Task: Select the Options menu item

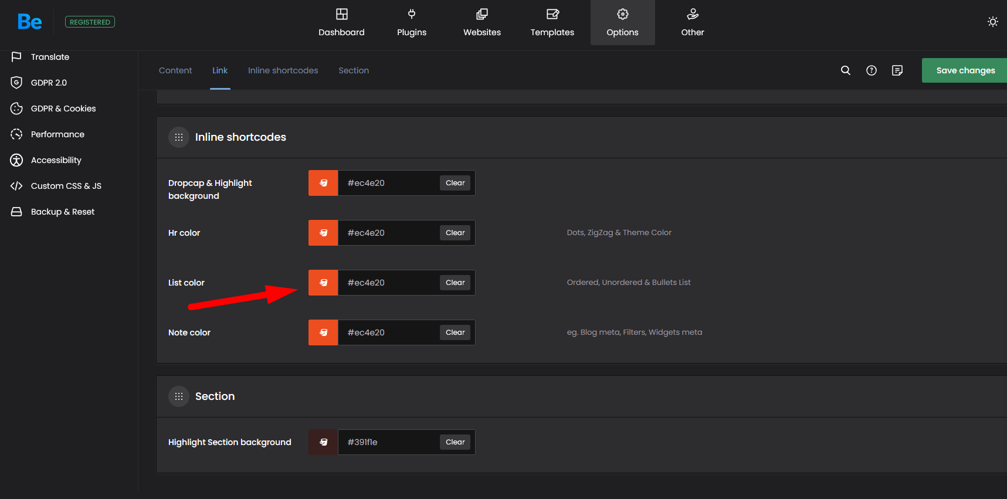Action: pyautogui.click(x=623, y=23)
